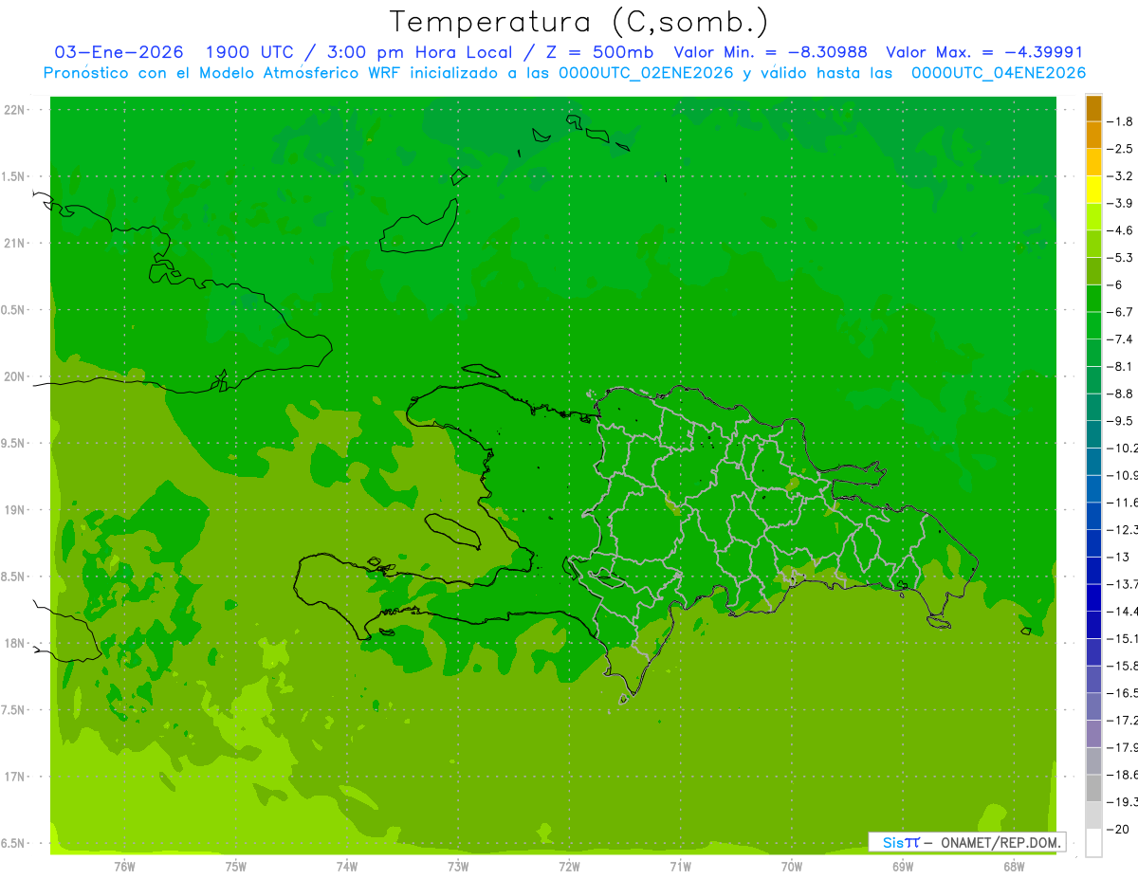This screenshot has width=1138, height=879.
Task: Select the dark orange swatch atop the color scale
Action: click(1093, 108)
